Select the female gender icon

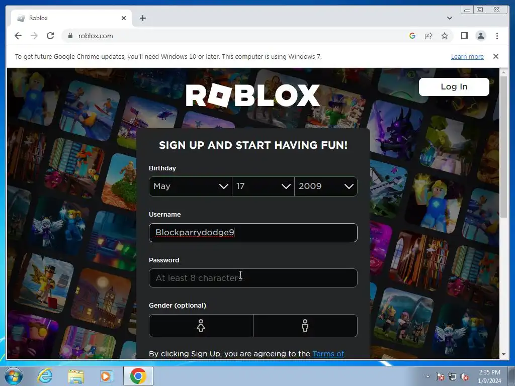201,326
